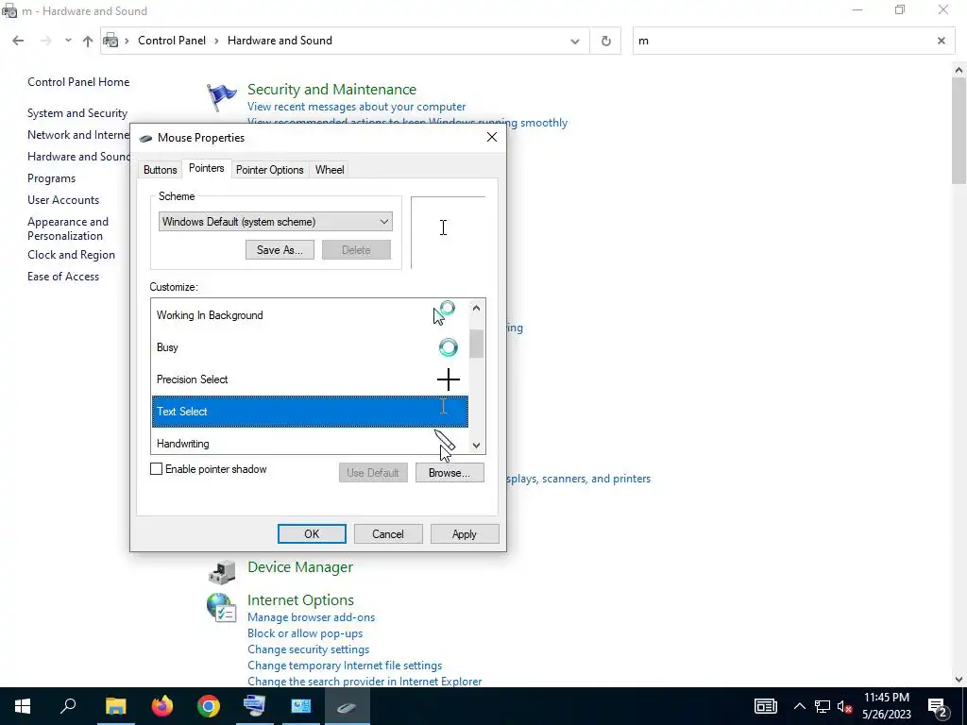967x725 pixels.
Task: Go up one level with the up arrow
Action: [x=88, y=41]
